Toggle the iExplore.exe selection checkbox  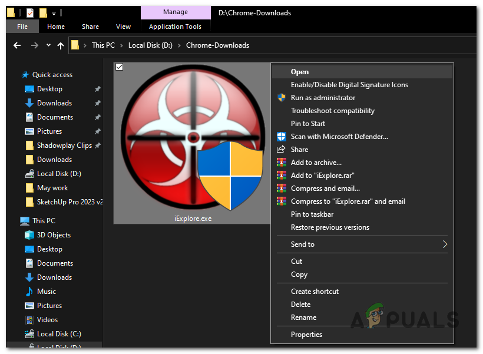click(x=119, y=67)
